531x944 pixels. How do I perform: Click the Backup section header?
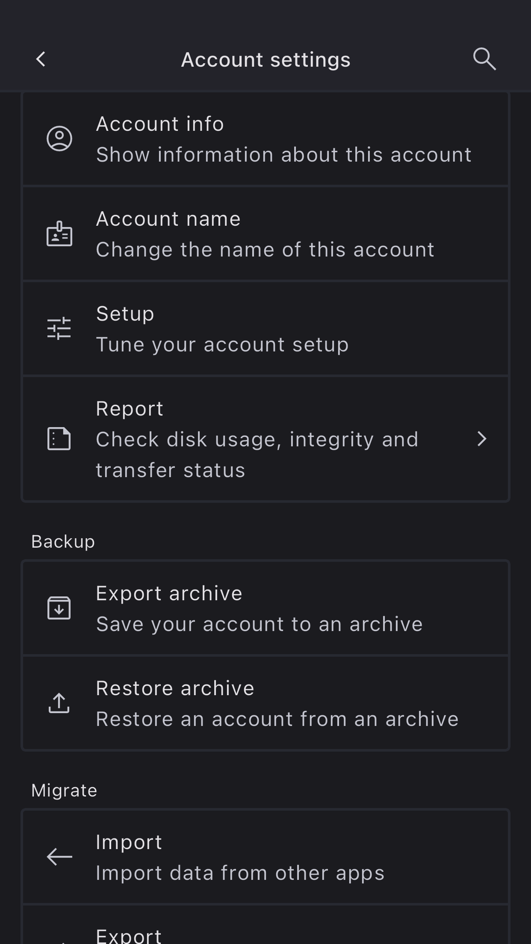coord(63,542)
